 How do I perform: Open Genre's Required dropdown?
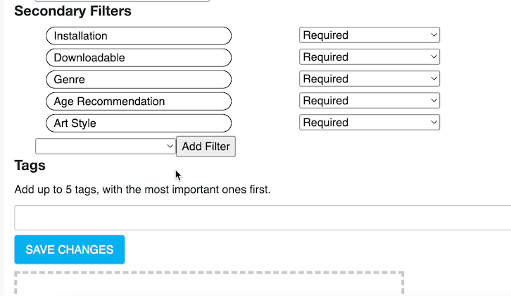370,79
